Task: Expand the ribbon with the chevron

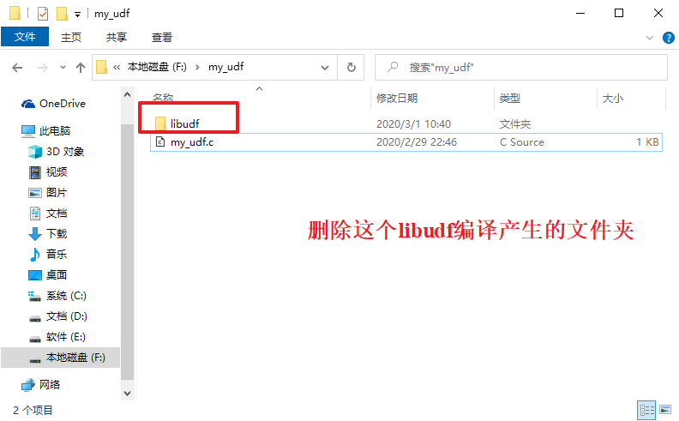Action: tap(650, 38)
